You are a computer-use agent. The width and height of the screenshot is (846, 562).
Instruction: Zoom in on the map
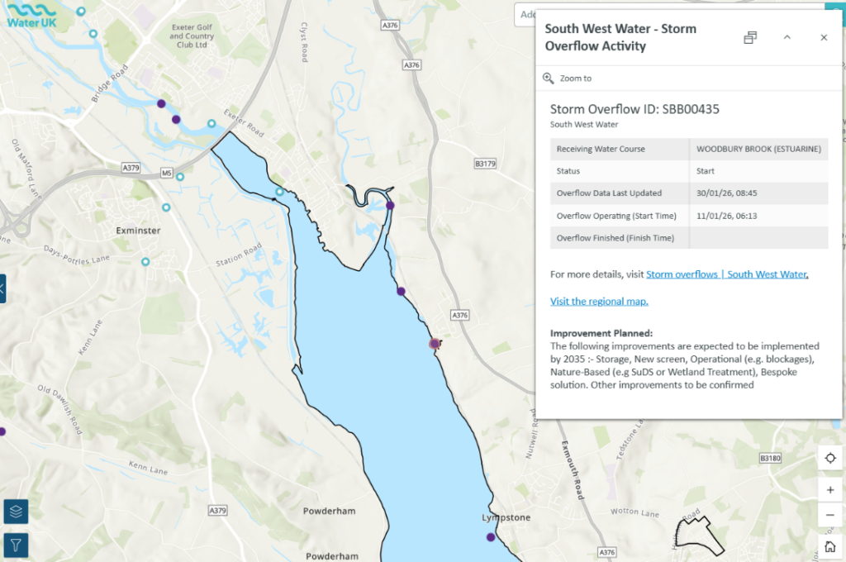[x=829, y=489]
